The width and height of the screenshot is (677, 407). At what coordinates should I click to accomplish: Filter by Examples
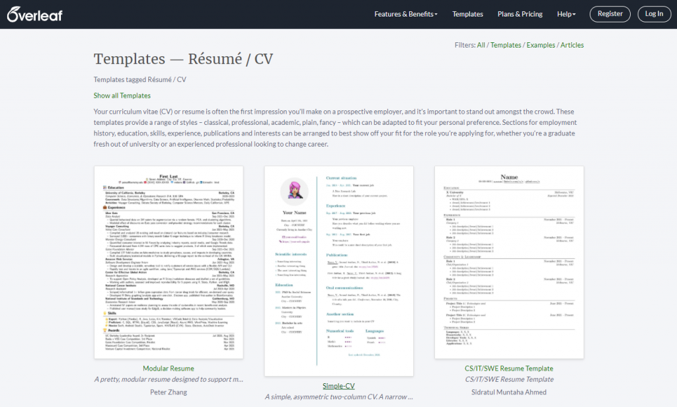tap(541, 45)
